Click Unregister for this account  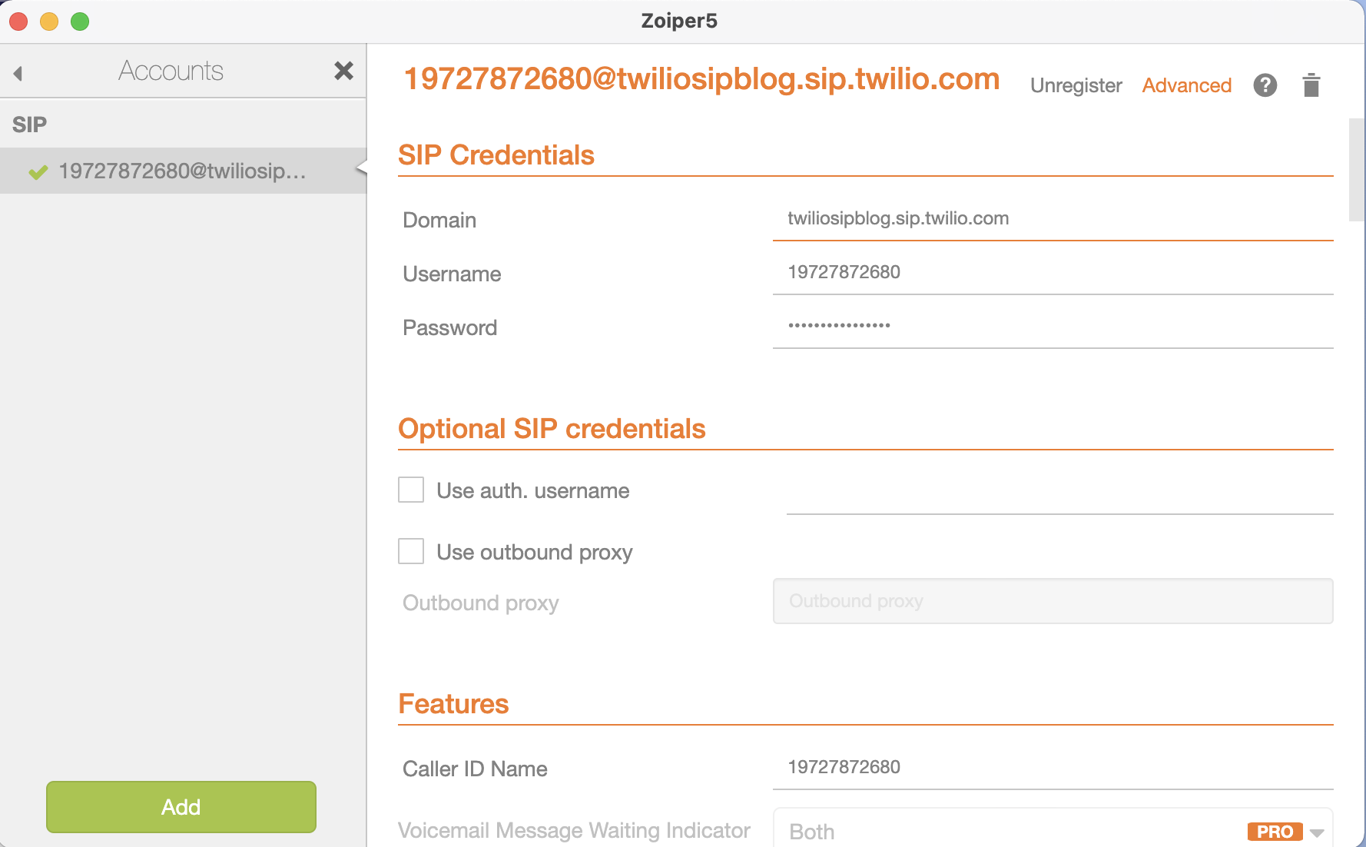click(x=1076, y=85)
